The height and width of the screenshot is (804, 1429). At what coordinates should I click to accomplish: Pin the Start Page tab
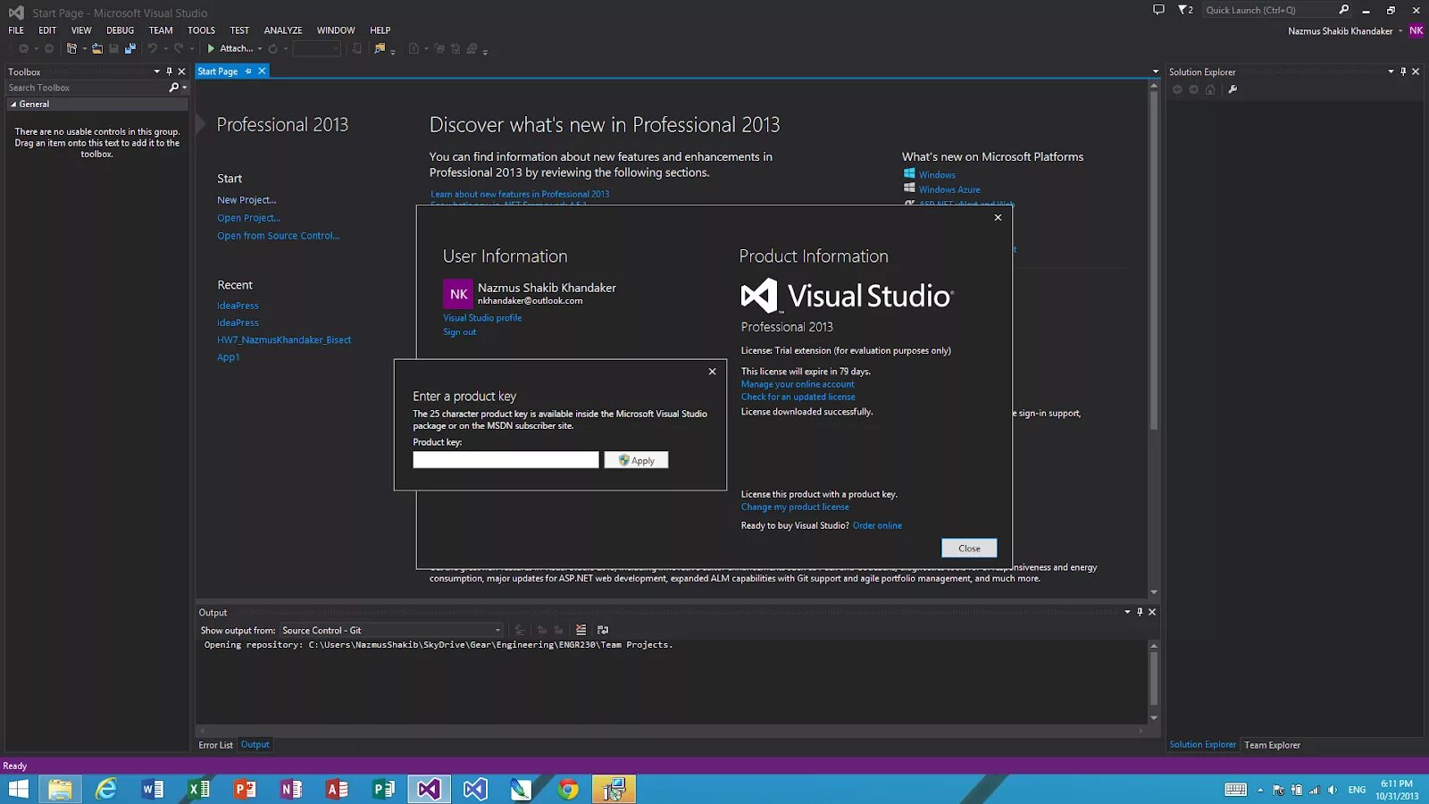click(x=248, y=71)
